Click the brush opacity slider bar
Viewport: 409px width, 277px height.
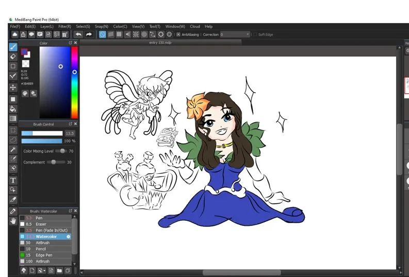[x=42, y=141]
